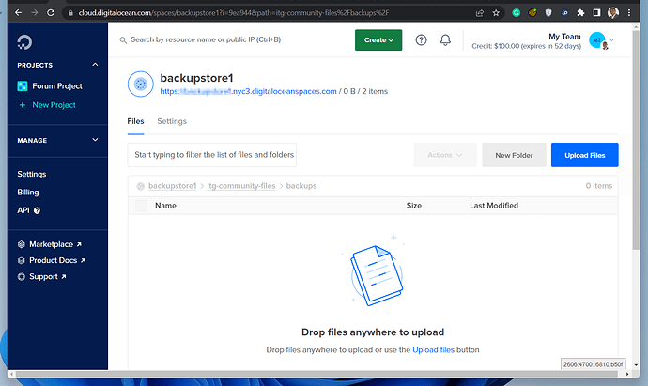Reload the page with refresh icon
The width and height of the screenshot is (648, 386).
(51, 13)
